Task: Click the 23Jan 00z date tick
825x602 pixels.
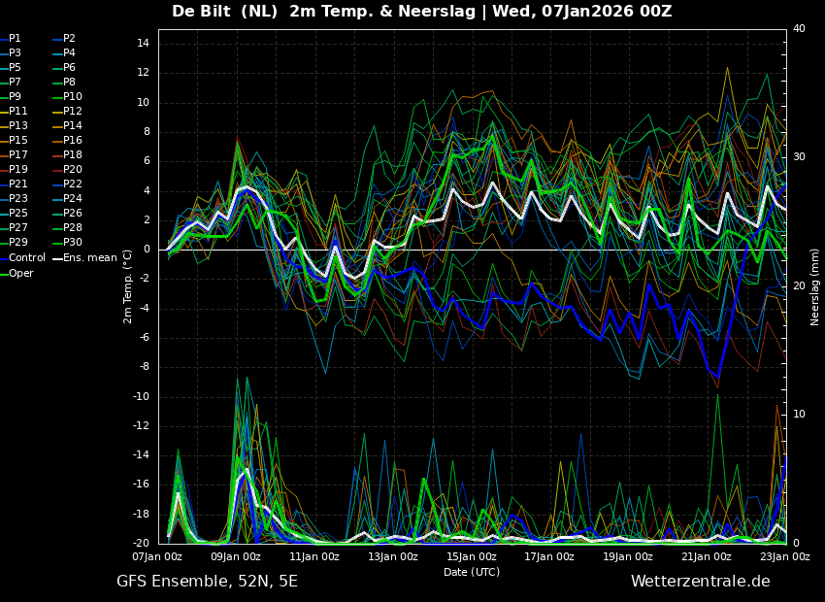Action: [785, 556]
